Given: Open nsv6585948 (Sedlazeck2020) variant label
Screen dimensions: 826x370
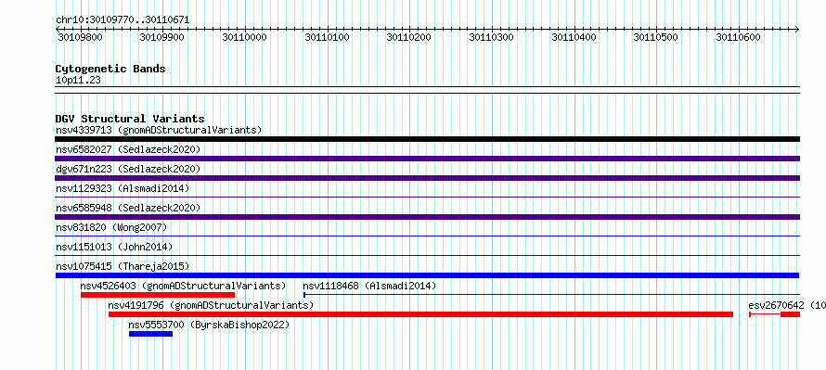Looking at the screenshot, I should click(x=128, y=208).
